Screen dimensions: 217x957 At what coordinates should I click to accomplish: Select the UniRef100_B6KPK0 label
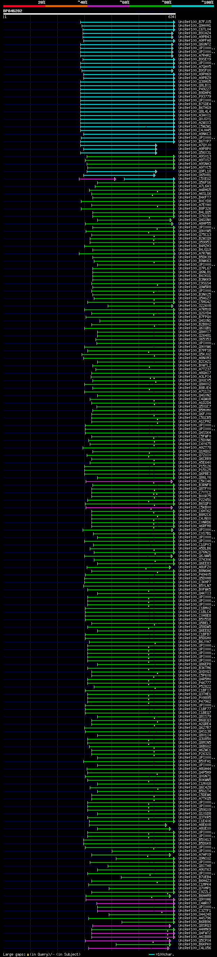point(195,944)
